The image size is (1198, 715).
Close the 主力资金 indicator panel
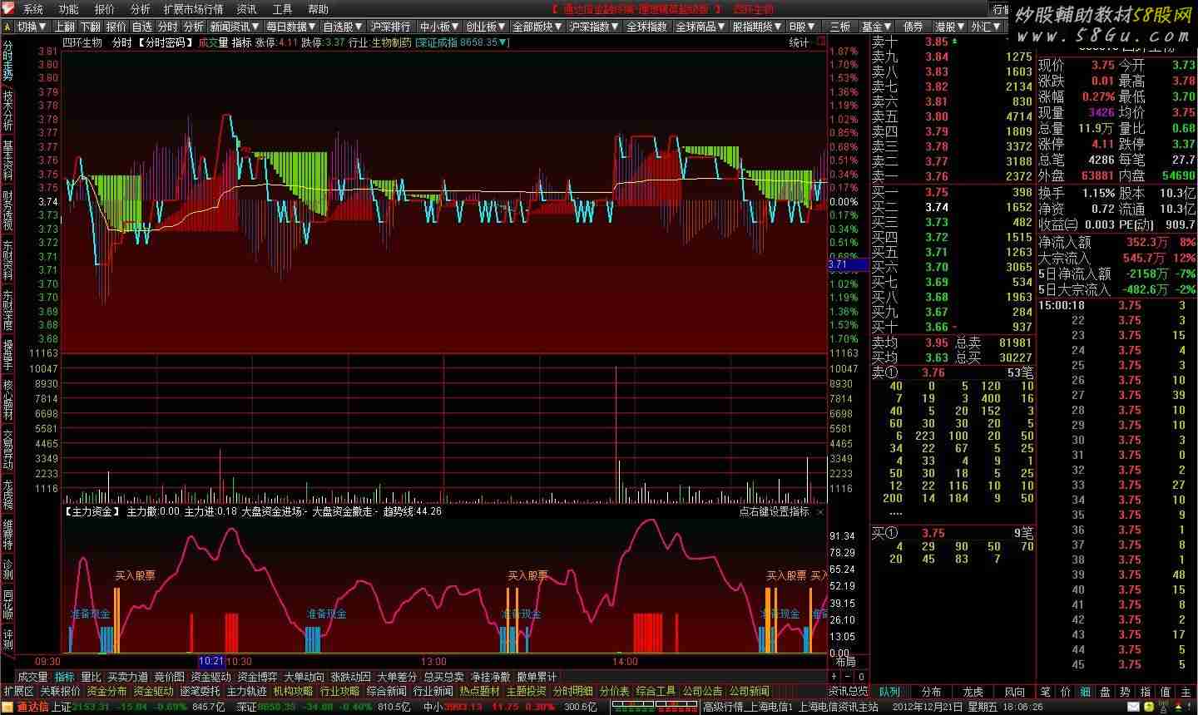[820, 512]
